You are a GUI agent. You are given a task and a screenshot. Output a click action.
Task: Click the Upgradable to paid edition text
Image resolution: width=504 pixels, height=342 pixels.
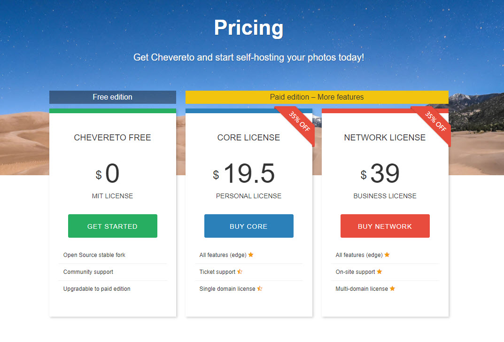point(97,289)
